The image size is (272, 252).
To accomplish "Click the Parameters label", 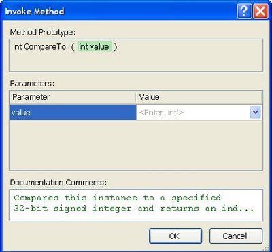I will pos(32,84).
